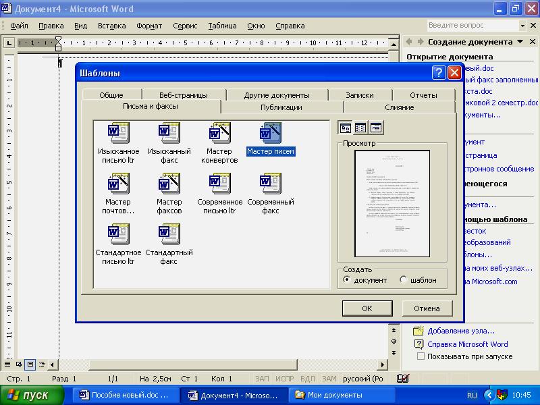Viewport: 540px width, 405px height.
Task: Click vertical scrollbar up arrow
Action: click(x=394, y=44)
